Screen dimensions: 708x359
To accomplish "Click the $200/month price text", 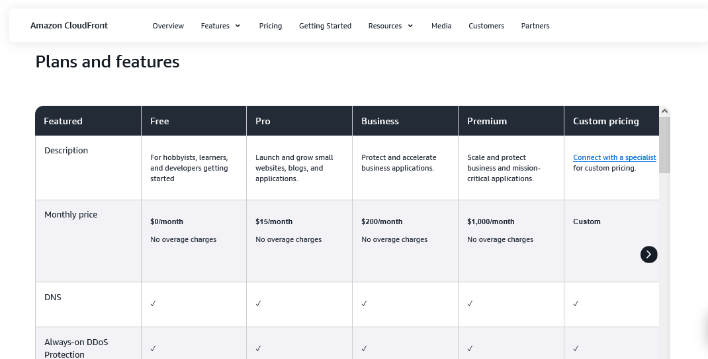I will pyautogui.click(x=382, y=221).
